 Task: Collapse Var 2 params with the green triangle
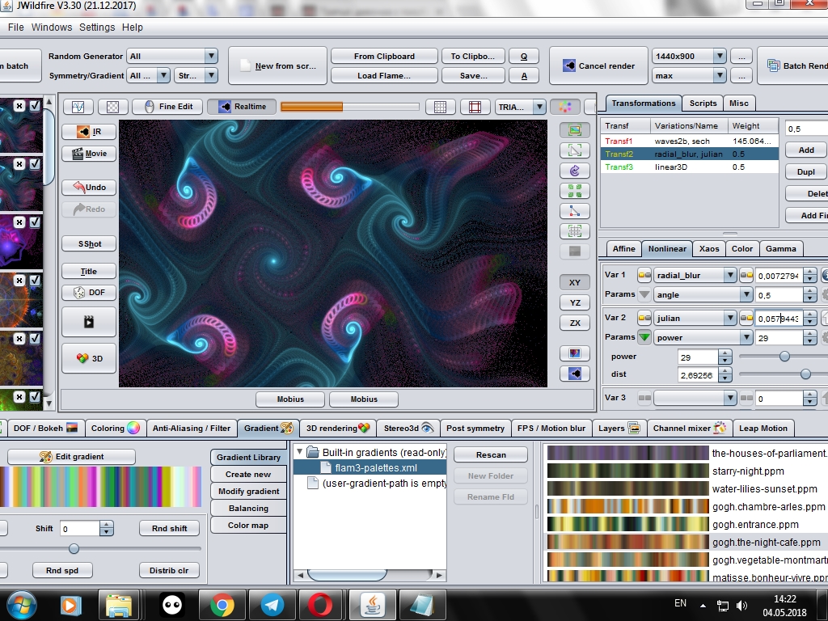(644, 337)
